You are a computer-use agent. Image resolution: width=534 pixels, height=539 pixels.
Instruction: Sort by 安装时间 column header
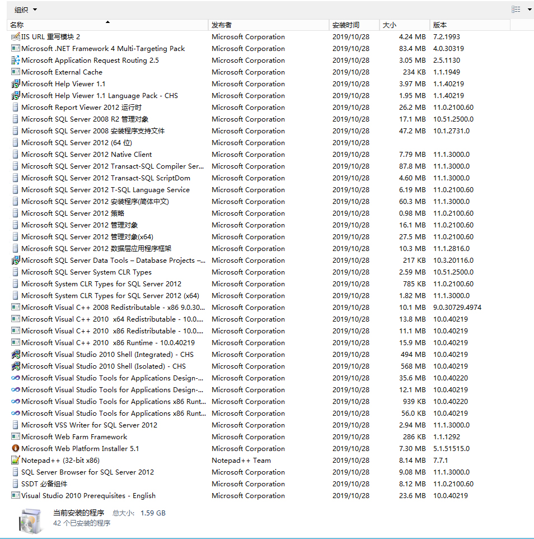coord(354,25)
